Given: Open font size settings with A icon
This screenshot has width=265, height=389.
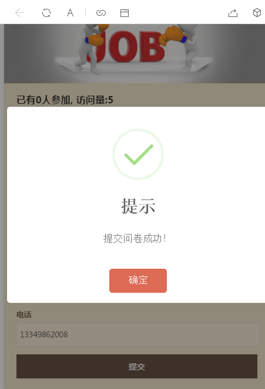Looking at the screenshot, I should coord(71,13).
